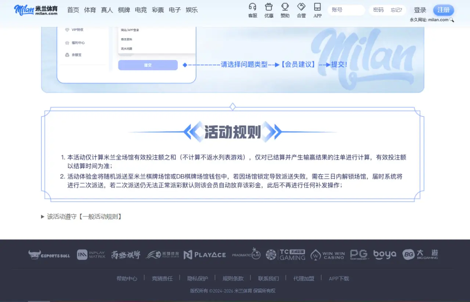Click the Pragmatic Play provider logo
This screenshot has width=470, height=302.
(246, 254)
